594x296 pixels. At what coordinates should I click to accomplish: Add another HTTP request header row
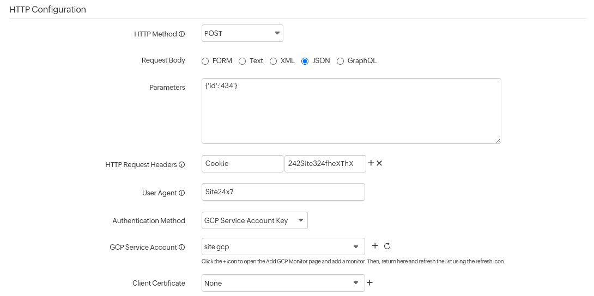(x=371, y=163)
